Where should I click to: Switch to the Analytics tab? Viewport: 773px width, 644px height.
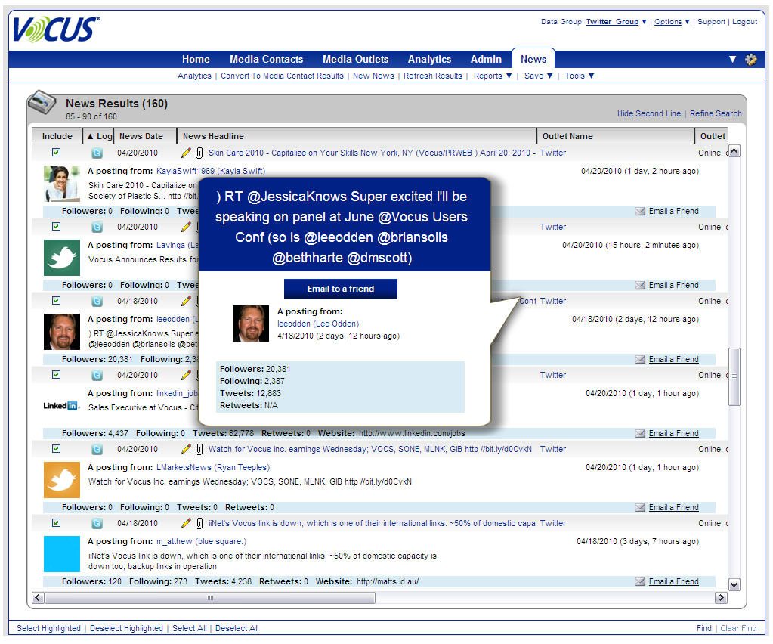pyautogui.click(x=429, y=59)
